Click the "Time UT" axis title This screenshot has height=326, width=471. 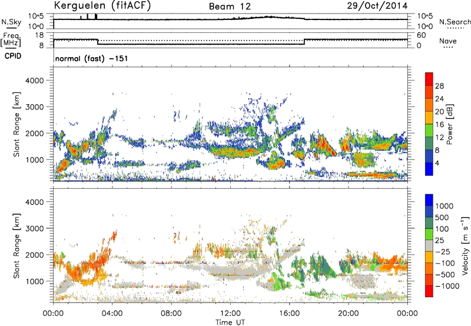click(230, 322)
